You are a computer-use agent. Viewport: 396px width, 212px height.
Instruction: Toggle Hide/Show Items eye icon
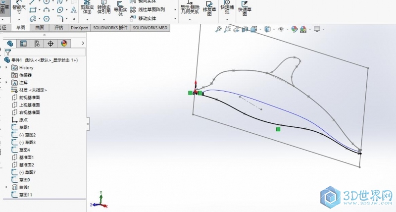pos(281,30)
